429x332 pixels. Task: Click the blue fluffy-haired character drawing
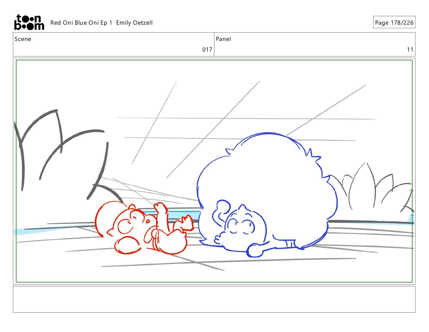pos(267,195)
